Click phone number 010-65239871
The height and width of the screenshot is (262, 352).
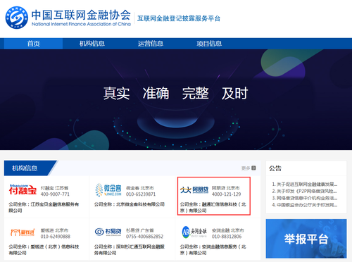click(141, 194)
